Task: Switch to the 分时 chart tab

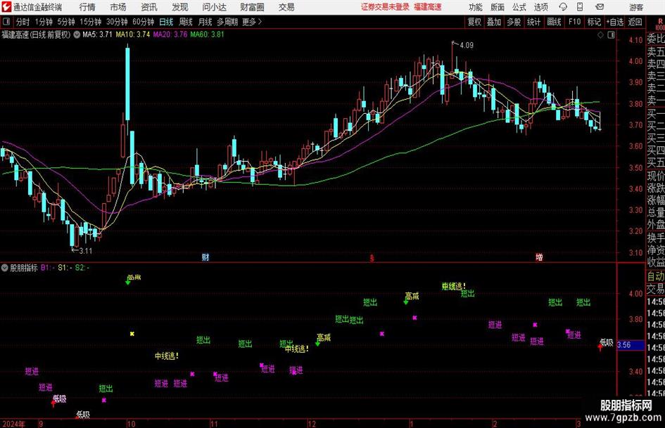Action: (23, 22)
